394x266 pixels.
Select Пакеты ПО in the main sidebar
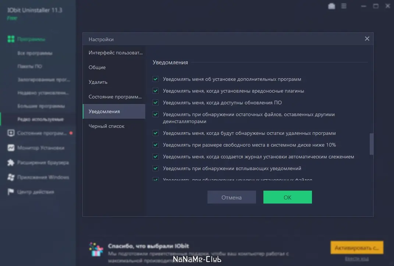[x=30, y=66]
